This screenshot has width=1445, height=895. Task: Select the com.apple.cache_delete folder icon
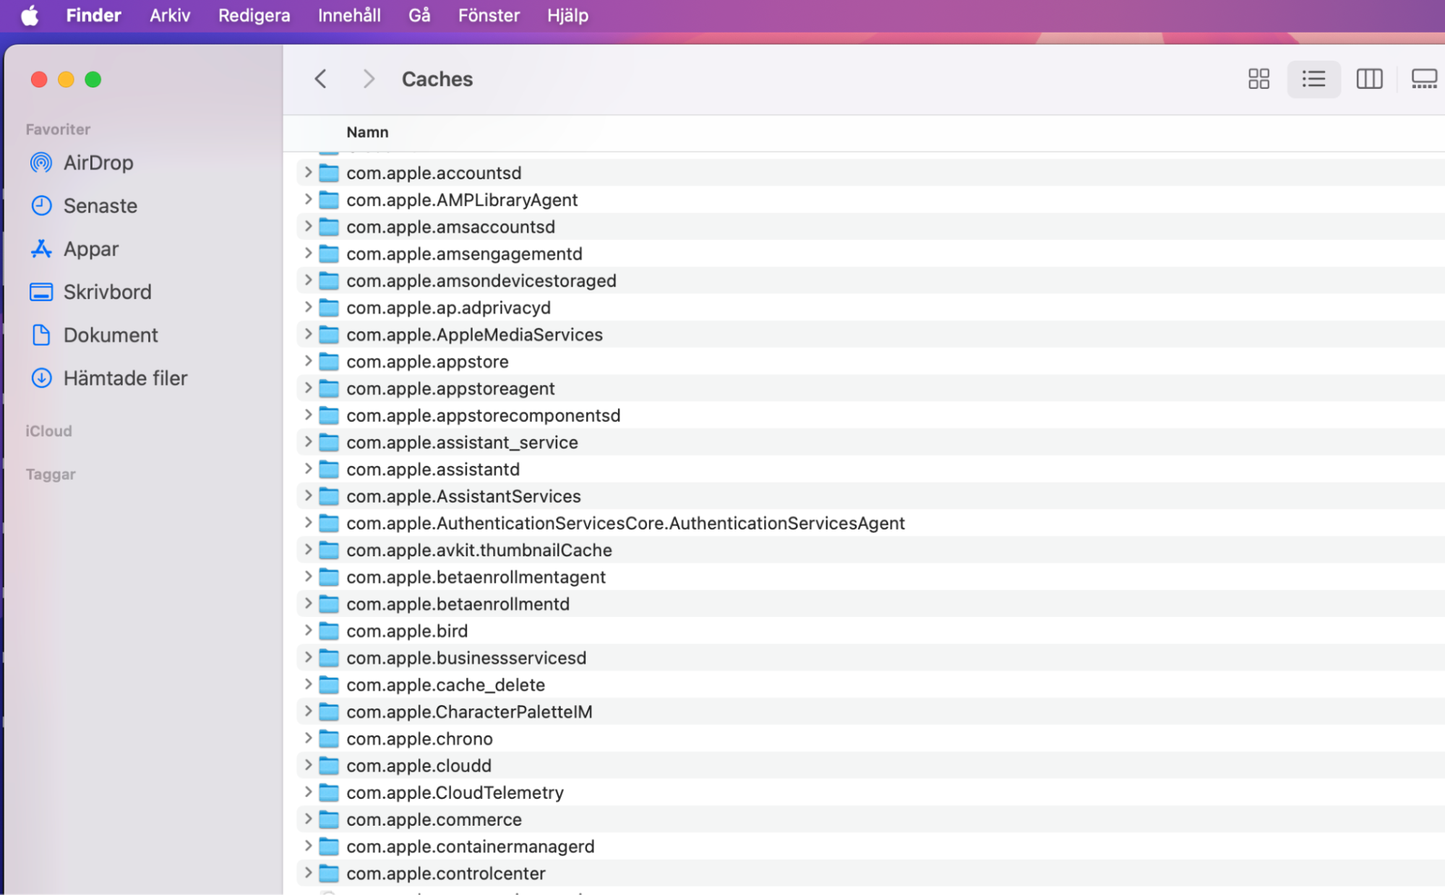point(329,685)
